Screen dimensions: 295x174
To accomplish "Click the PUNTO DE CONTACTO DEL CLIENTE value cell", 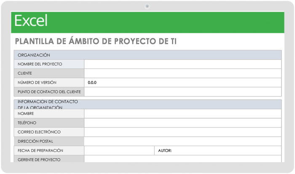I will point(182,92).
